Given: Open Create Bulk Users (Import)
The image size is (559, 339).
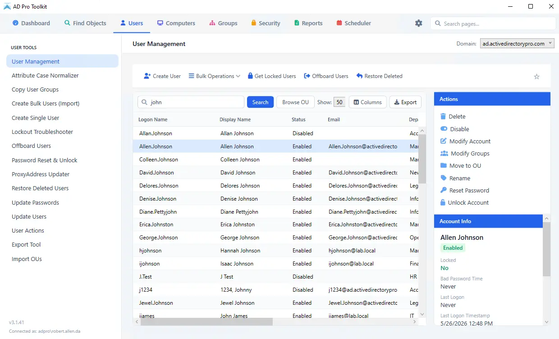Looking at the screenshot, I should pos(62,103).
